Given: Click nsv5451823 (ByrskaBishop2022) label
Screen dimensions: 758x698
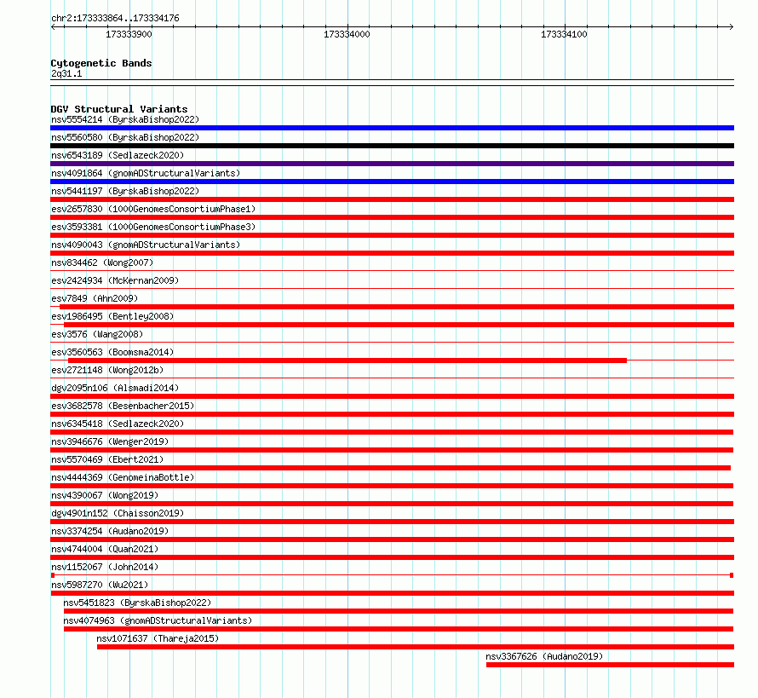Looking at the screenshot, I should point(137,603).
